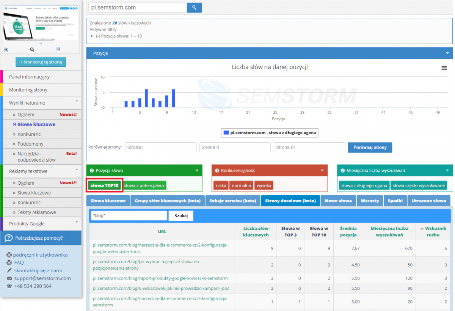
Task: Collapse the Pozycje panel with its arrow
Action: (x=447, y=53)
